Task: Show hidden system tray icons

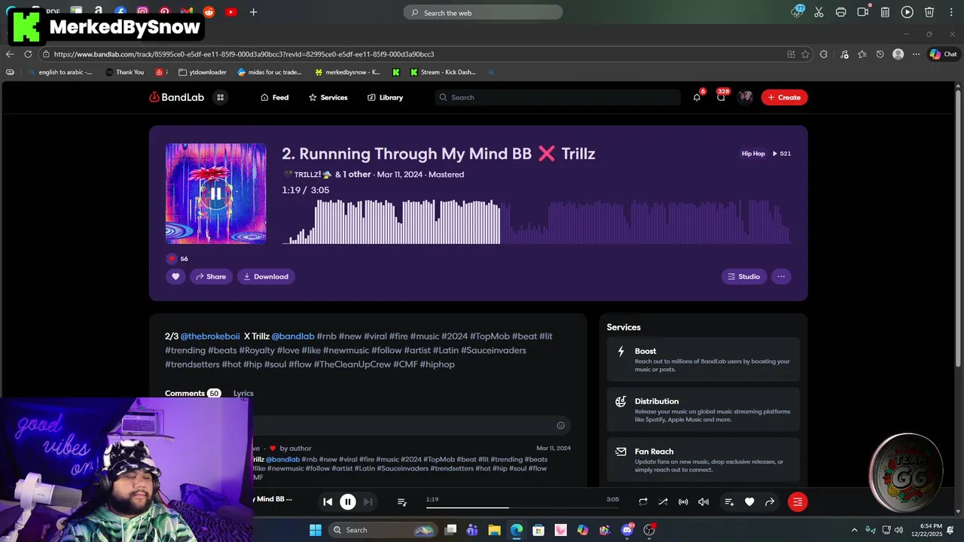Action: pyautogui.click(x=854, y=530)
